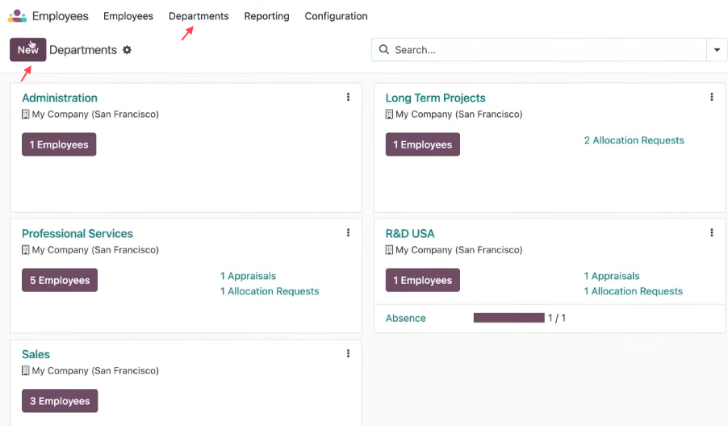Open Administration card kebab menu
Screen dimensions: 728x426
click(348, 97)
